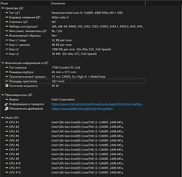Image resolution: width=182 pixels, height=177 pixels.
Task: Click the 65 W typical power value
Action: 55,86
